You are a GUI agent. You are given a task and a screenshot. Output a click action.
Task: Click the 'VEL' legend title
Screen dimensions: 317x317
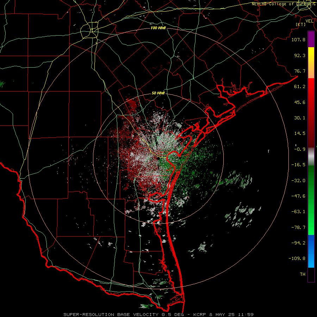309,21
